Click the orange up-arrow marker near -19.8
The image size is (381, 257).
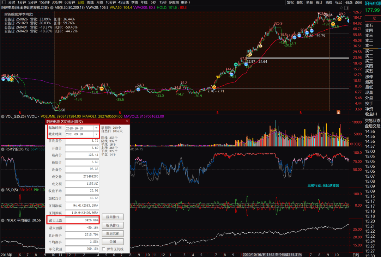click(333, 24)
